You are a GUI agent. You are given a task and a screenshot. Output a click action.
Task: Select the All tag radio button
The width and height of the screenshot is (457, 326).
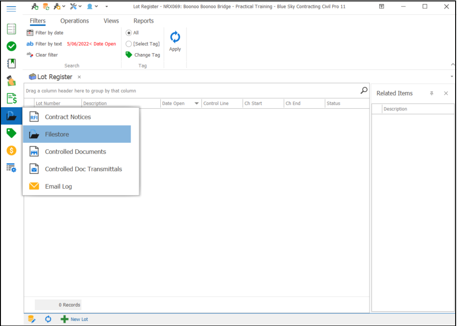point(129,33)
